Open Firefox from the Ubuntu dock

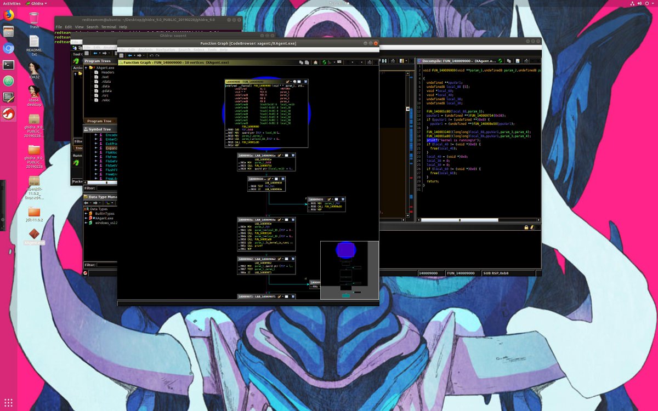[9, 15]
